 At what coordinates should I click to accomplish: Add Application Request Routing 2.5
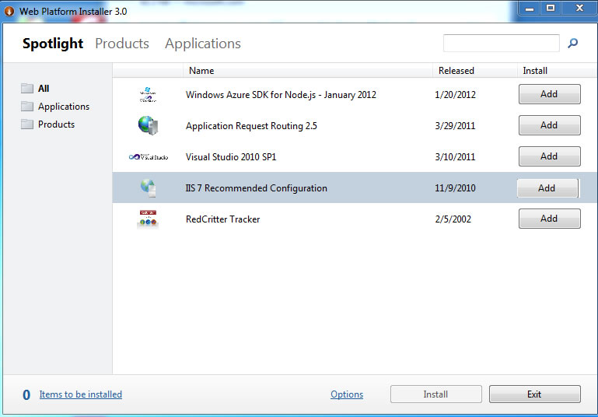(x=550, y=125)
